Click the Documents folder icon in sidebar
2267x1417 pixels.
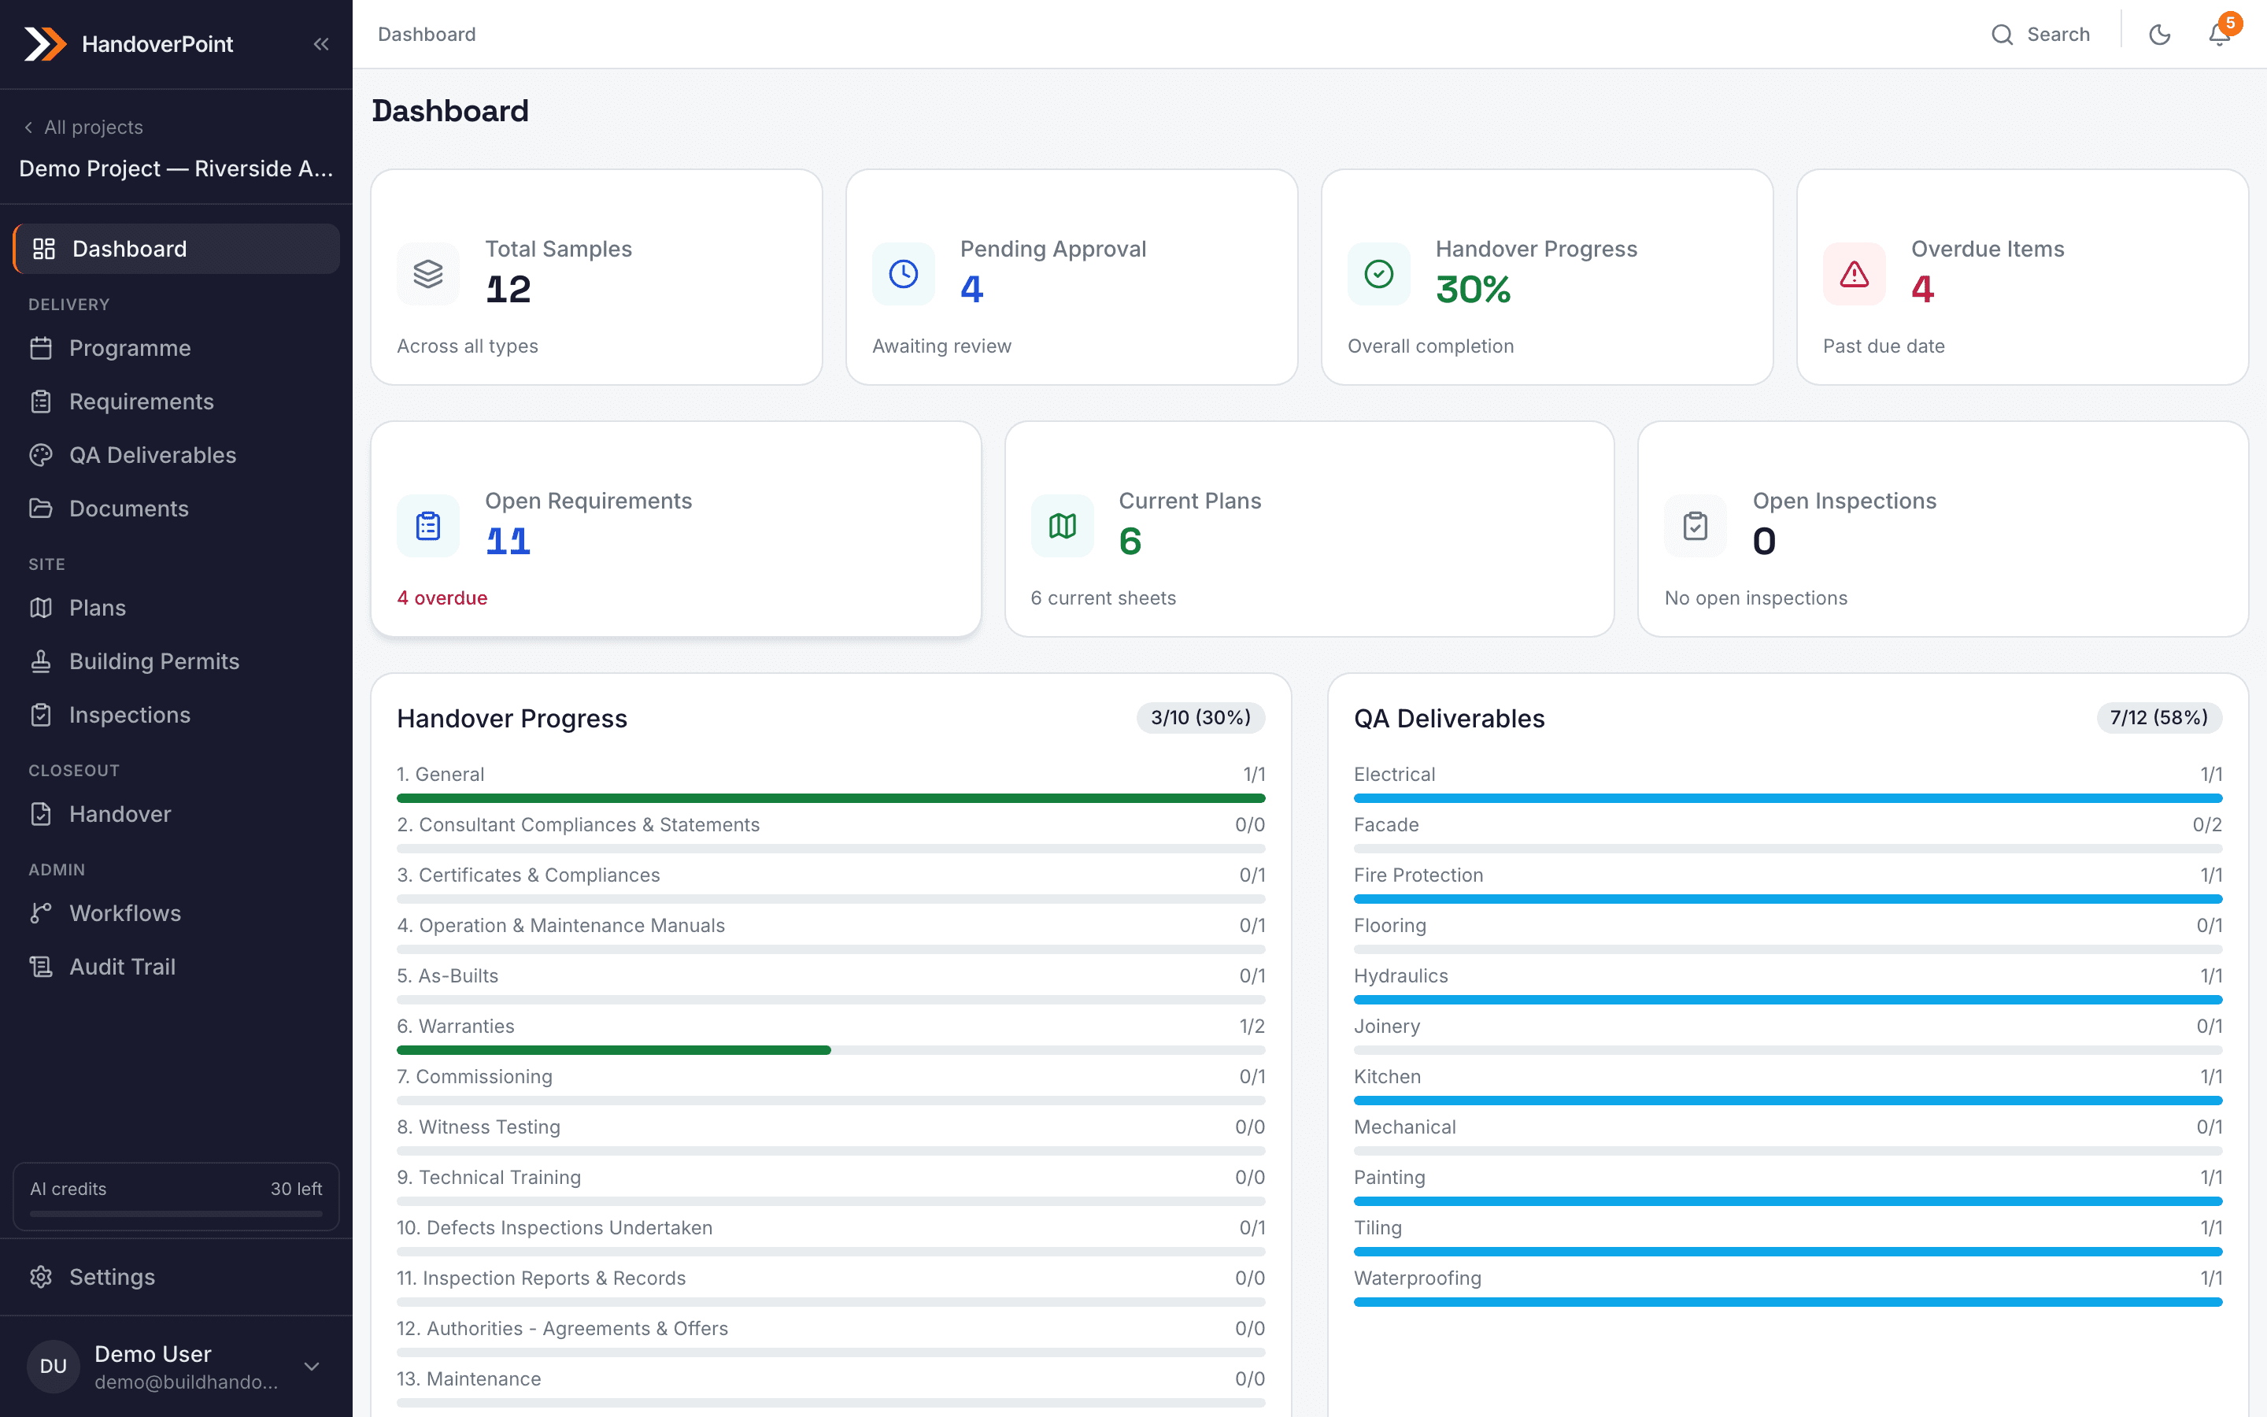[x=41, y=508]
